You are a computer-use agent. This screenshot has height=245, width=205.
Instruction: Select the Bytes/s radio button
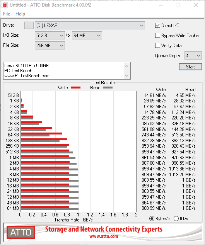point(152,218)
